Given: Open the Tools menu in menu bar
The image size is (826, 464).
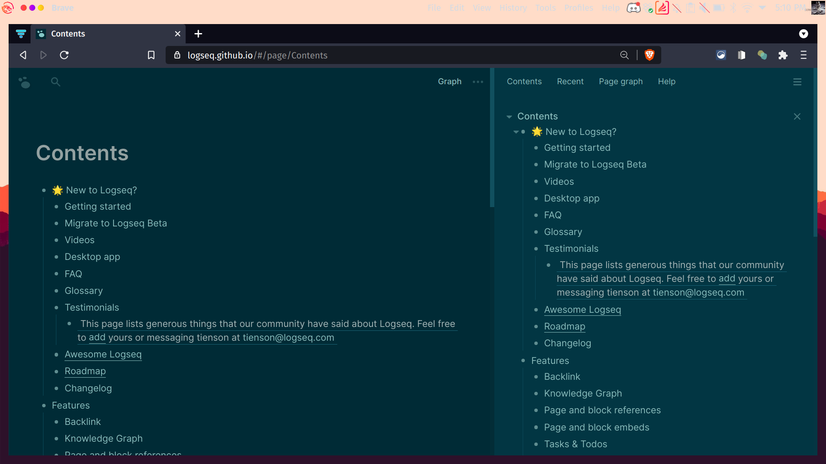Looking at the screenshot, I should (546, 8).
